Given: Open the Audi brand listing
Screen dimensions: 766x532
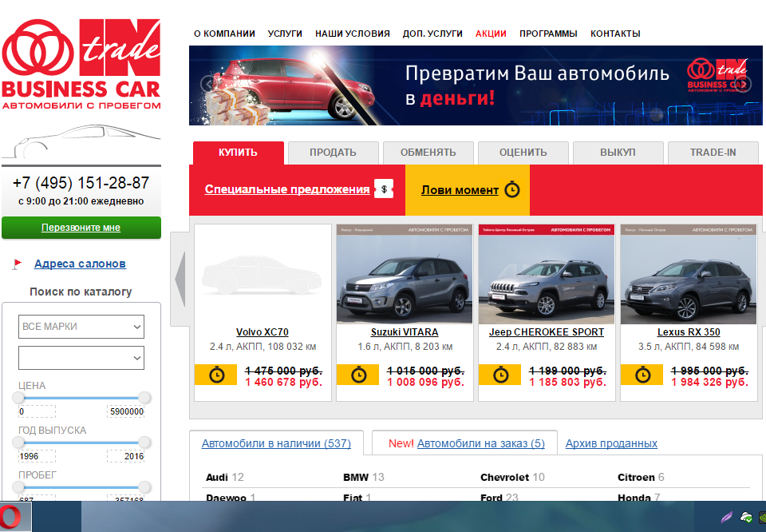Looking at the screenshot, I should pos(217,477).
